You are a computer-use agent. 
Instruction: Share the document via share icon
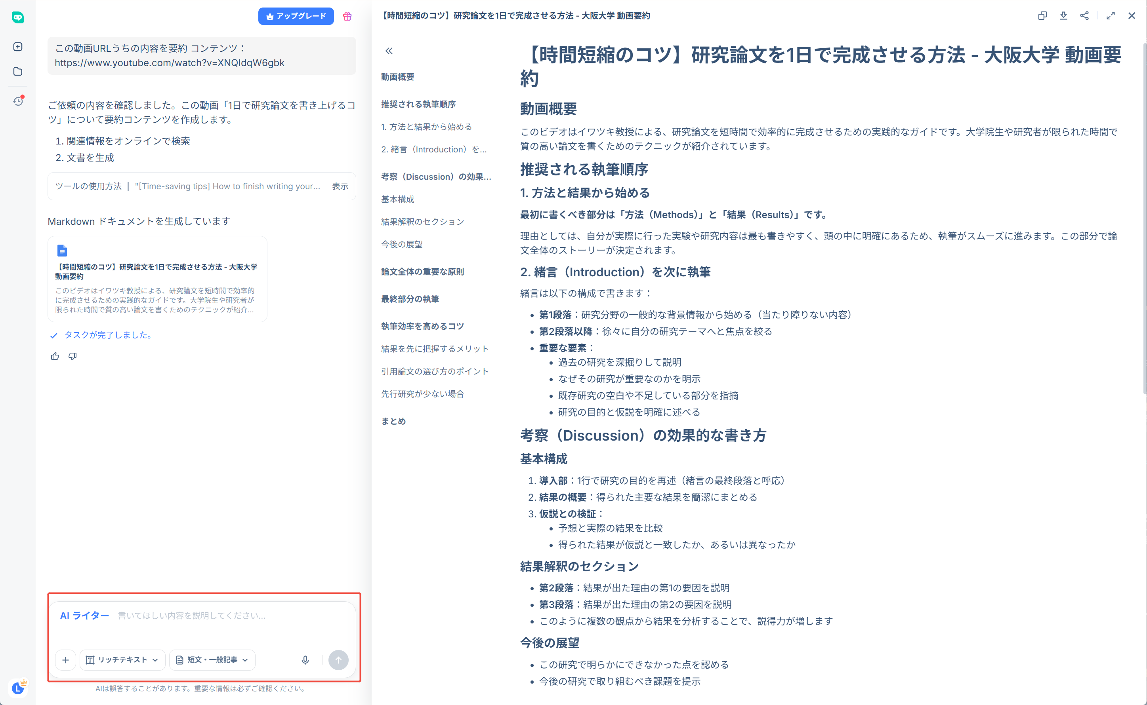click(1084, 15)
